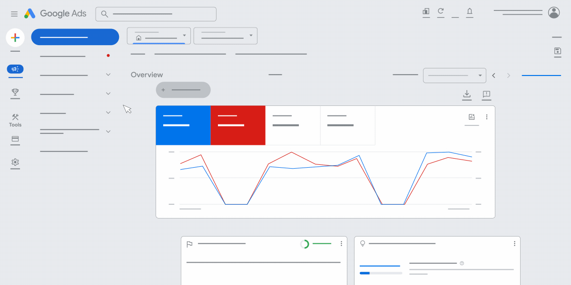This screenshot has width=571, height=285.
Task: Open chart card three-dot menu
Action: click(486, 117)
